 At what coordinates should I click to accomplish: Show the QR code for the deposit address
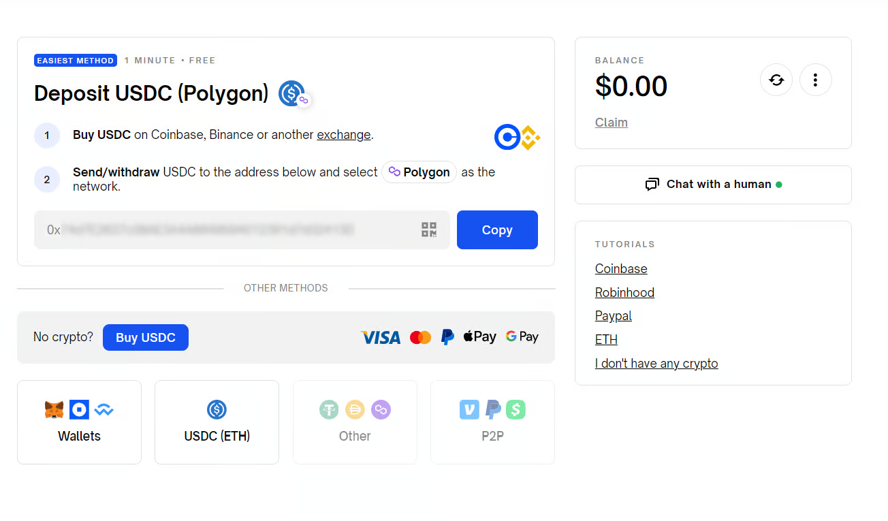pyautogui.click(x=429, y=230)
